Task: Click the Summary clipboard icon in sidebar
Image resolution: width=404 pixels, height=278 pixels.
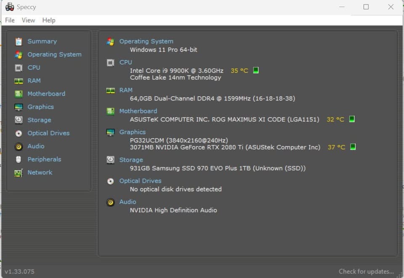Action: pos(19,42)
